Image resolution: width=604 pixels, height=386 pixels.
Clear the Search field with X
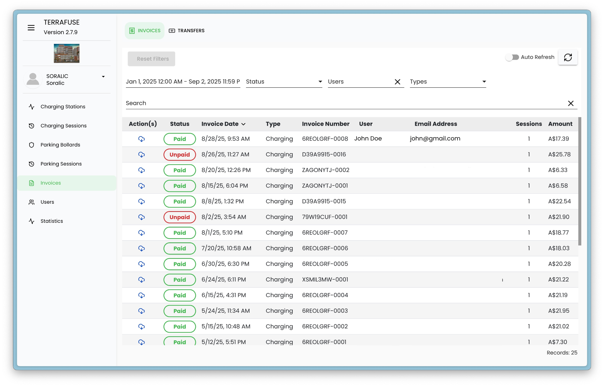coord(571,103)
